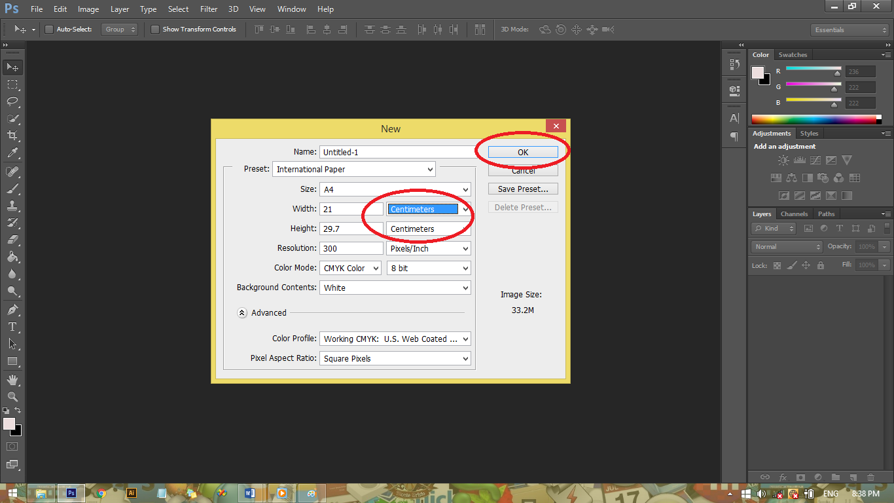Toggle filter for pixel layers
This screenshot has height=503, width=894.
(x=808, y=229)
